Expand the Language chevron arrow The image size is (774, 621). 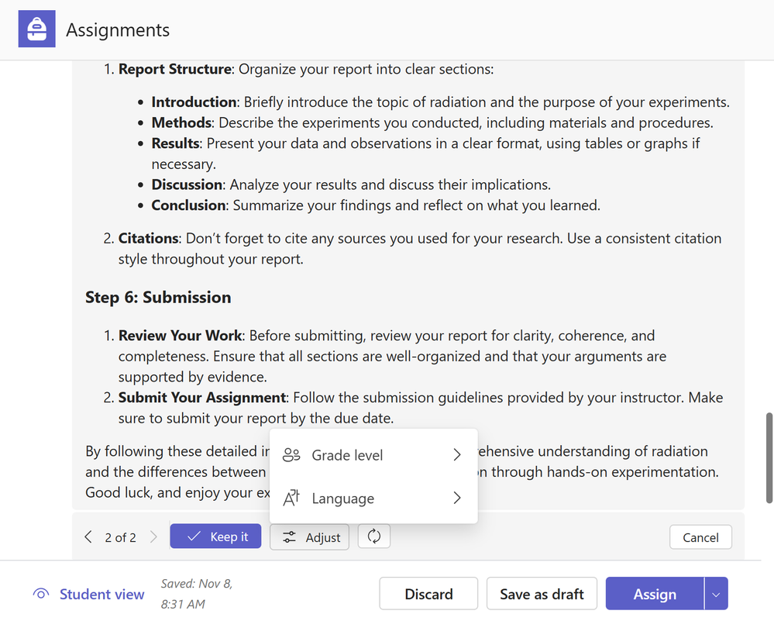[x=457, y=498]
